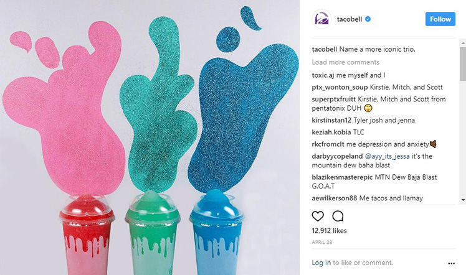Open the comment bubble icon
Screen dimensions: 466x275
(x=338, y=217)
